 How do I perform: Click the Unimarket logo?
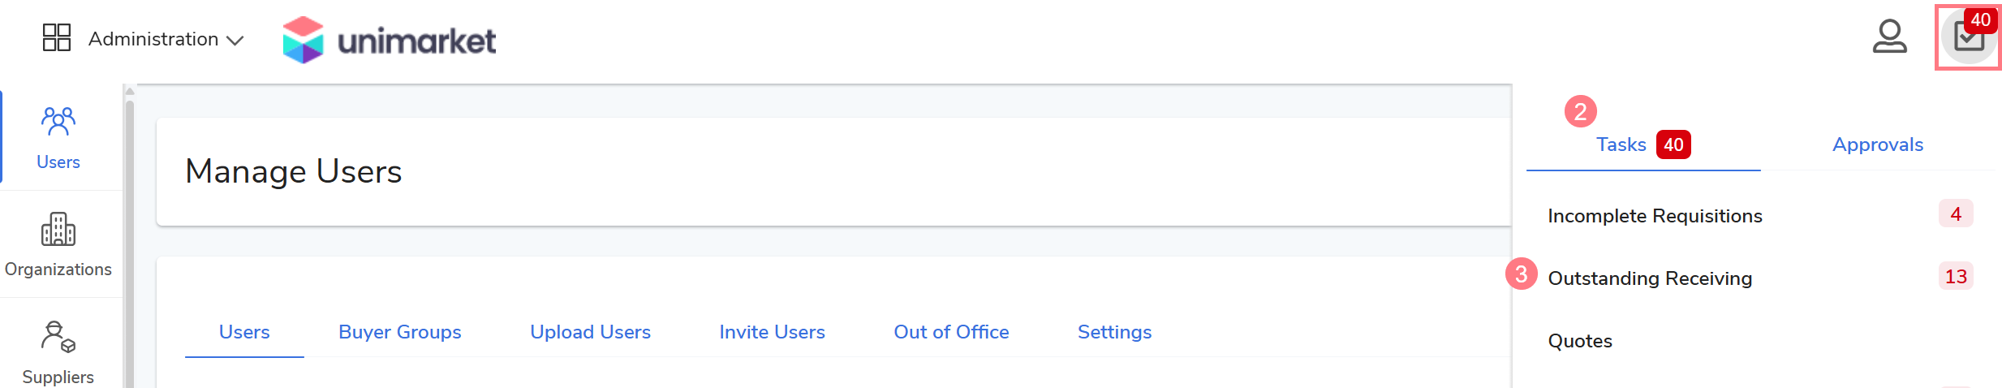pos(390,39)
